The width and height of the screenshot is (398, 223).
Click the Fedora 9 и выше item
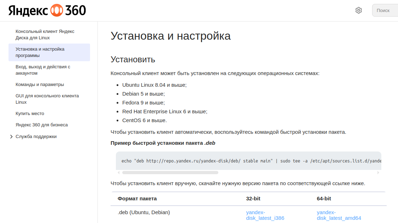(144, 103)
